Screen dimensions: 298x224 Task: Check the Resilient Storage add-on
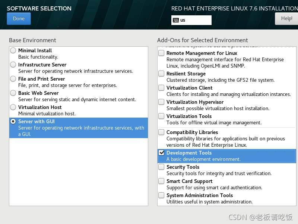click(161, 74)
